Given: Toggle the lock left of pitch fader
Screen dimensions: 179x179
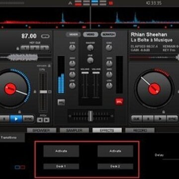Looking at the screenshot, I should [35, 91].
